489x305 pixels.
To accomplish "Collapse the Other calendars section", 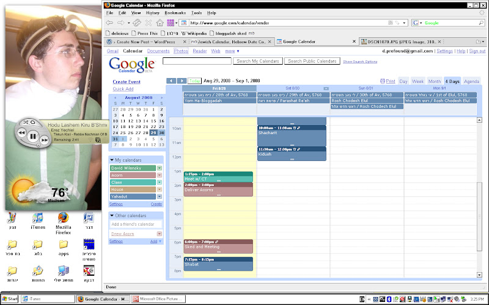I will point(112,215).
